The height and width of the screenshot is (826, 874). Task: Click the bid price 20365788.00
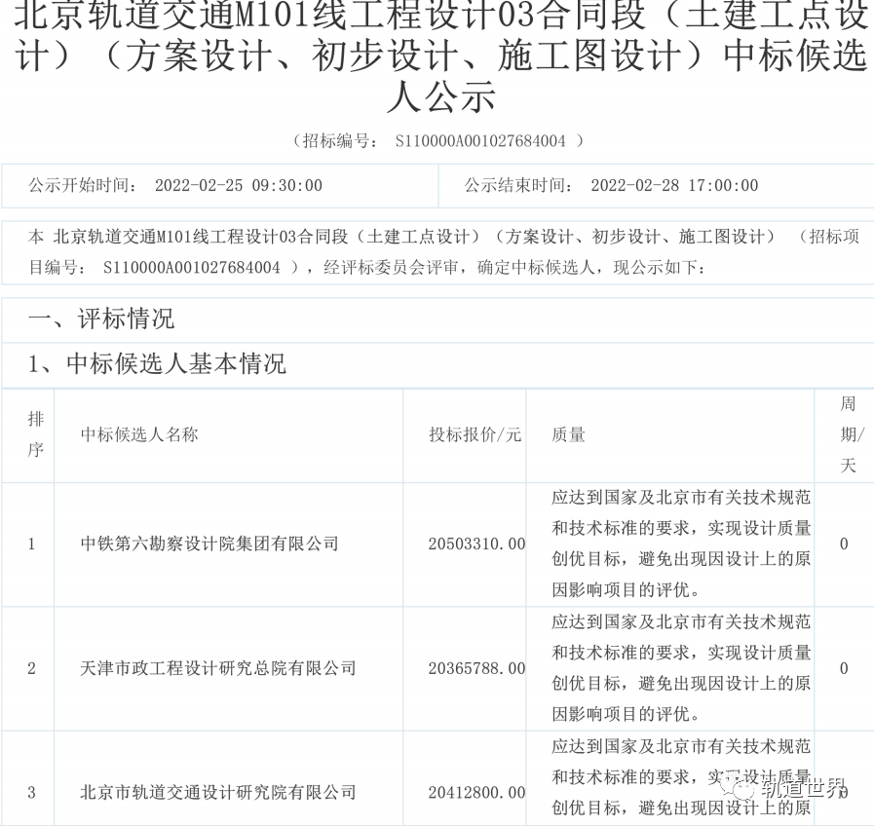[x=476, y=668]
